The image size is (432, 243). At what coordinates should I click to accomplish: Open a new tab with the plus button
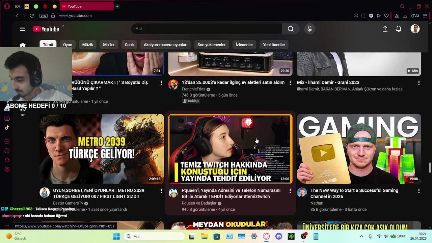click(117, 6)
